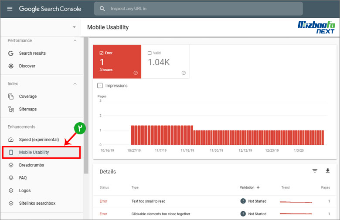Click the Sitelinks searchbox layers icon
Screen dimensions: 340x220
[11, 203]
